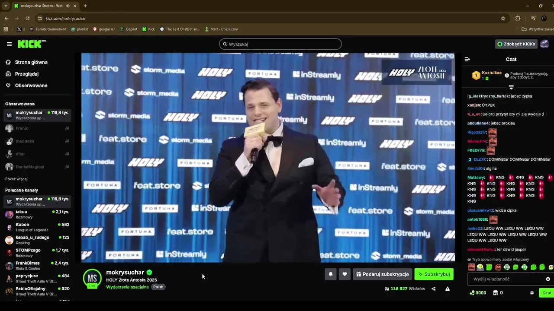
Task: Click the browser bookmark star icon
Action: point(503,19)
